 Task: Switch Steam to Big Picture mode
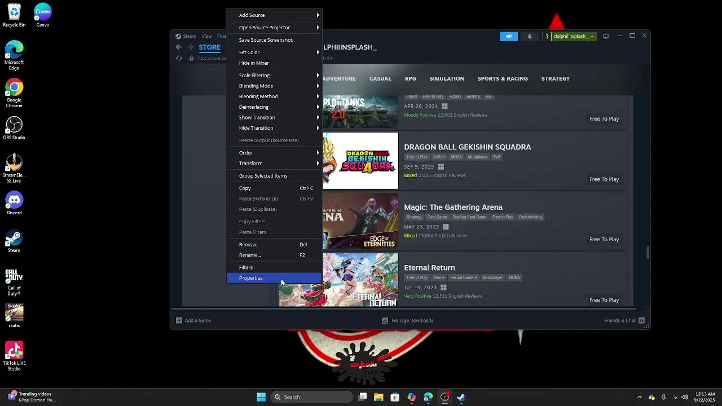point(606,36)
